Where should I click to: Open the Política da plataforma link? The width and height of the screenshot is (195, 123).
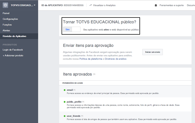(x=91, y=59)
